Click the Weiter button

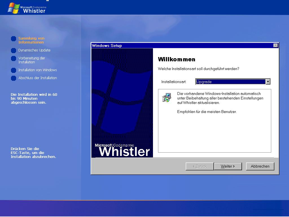coord(228,166)
